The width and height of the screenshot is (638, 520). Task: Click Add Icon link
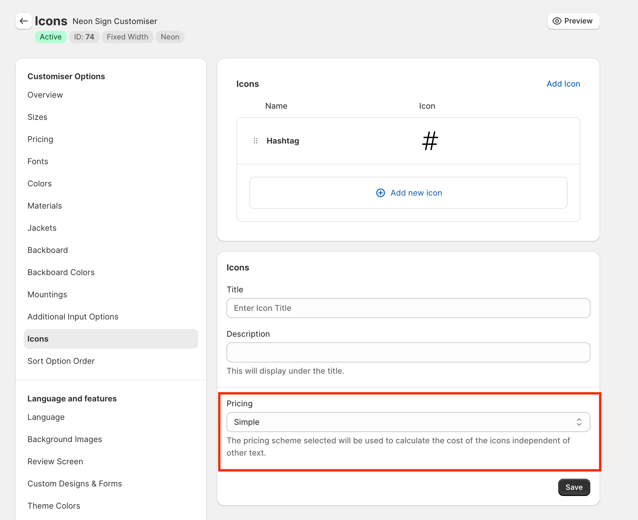click(x=563, y=84)
